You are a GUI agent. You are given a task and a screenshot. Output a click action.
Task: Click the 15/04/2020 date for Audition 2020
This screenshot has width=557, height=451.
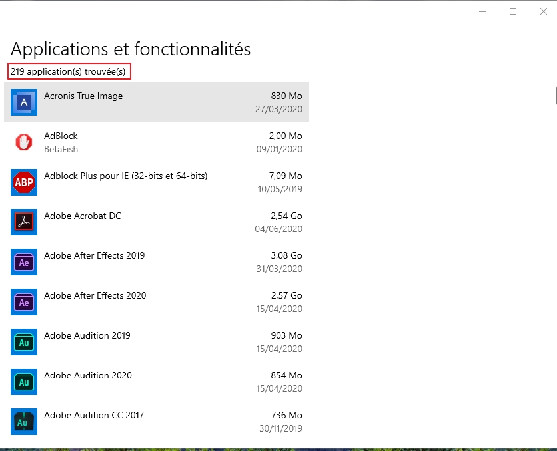[x=279, y=388]
